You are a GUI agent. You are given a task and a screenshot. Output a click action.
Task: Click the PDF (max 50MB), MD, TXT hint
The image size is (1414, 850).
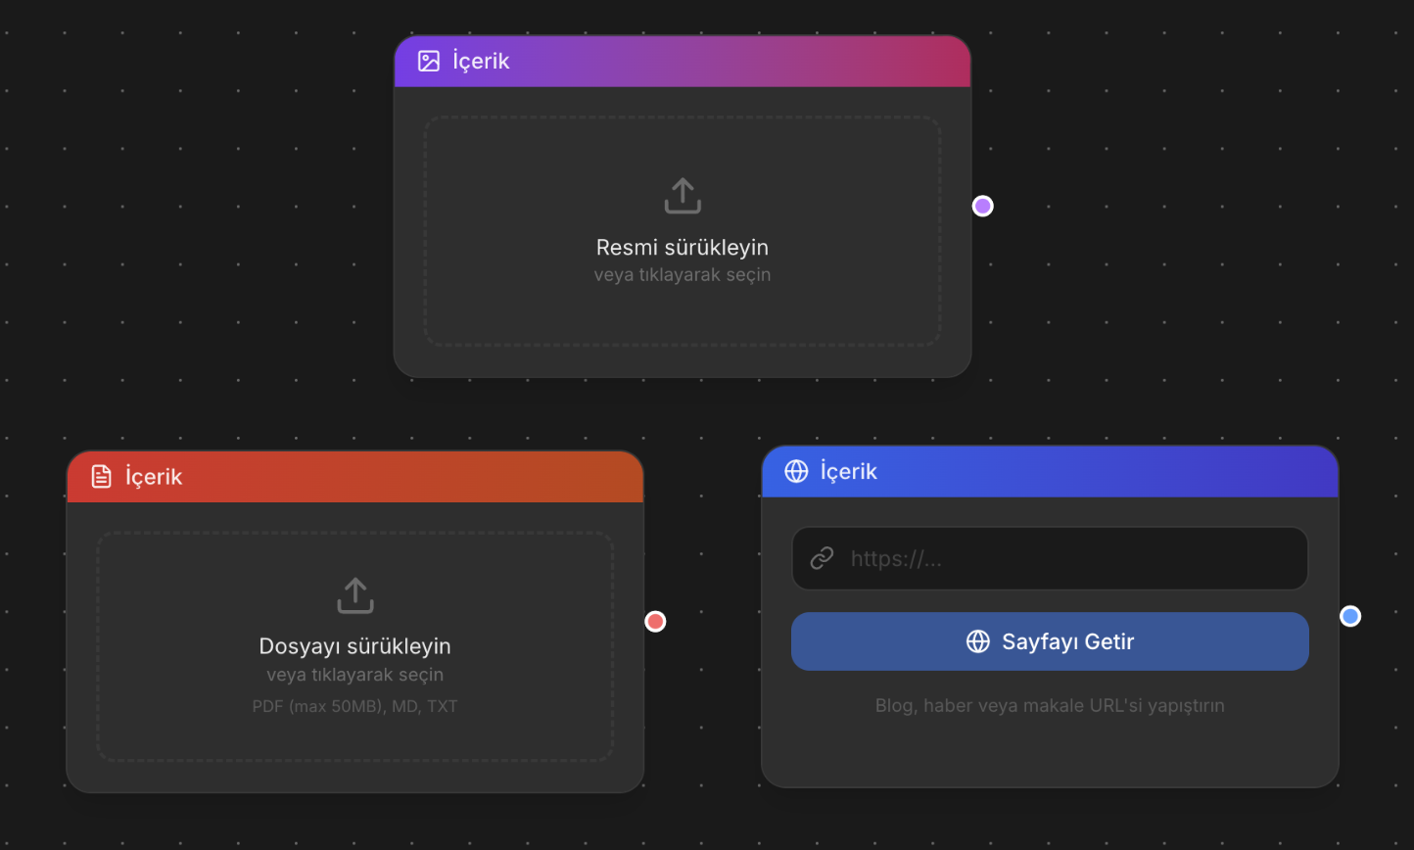point(355,706)
